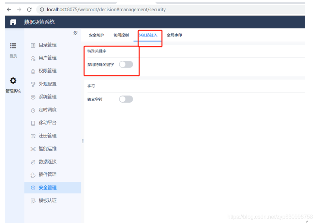This screenshot has width=316, height=223.
Task: Click the 目录 label in left rail
Action: pyautogui.click(x=13, y=56)
